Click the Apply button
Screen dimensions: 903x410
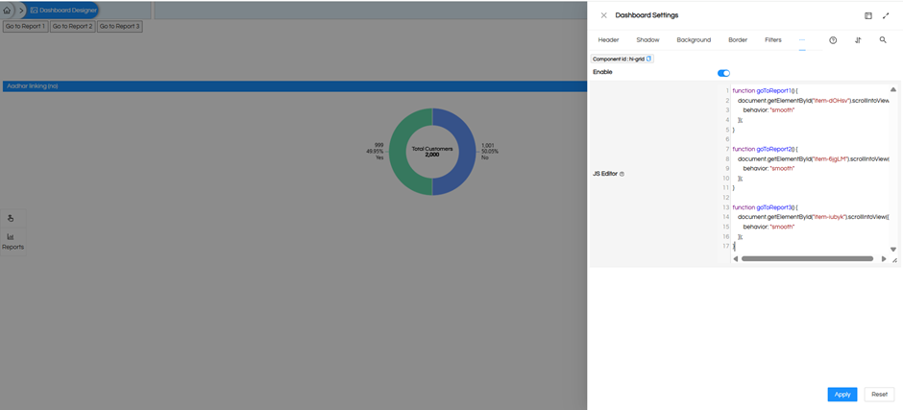click(x=842, y=394)
